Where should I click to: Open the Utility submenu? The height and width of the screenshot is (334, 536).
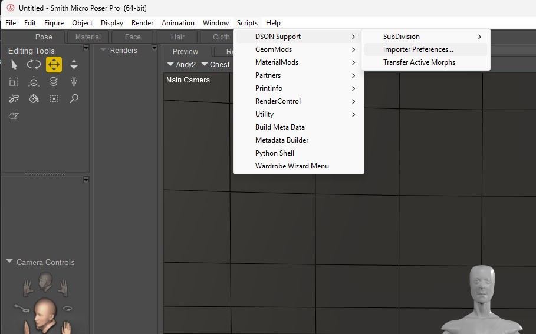(298, 114)
